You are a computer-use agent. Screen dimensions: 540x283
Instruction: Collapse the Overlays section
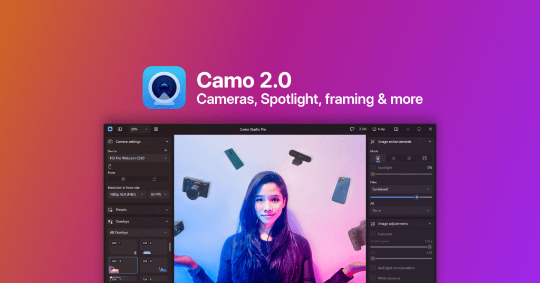pos(167,221)
